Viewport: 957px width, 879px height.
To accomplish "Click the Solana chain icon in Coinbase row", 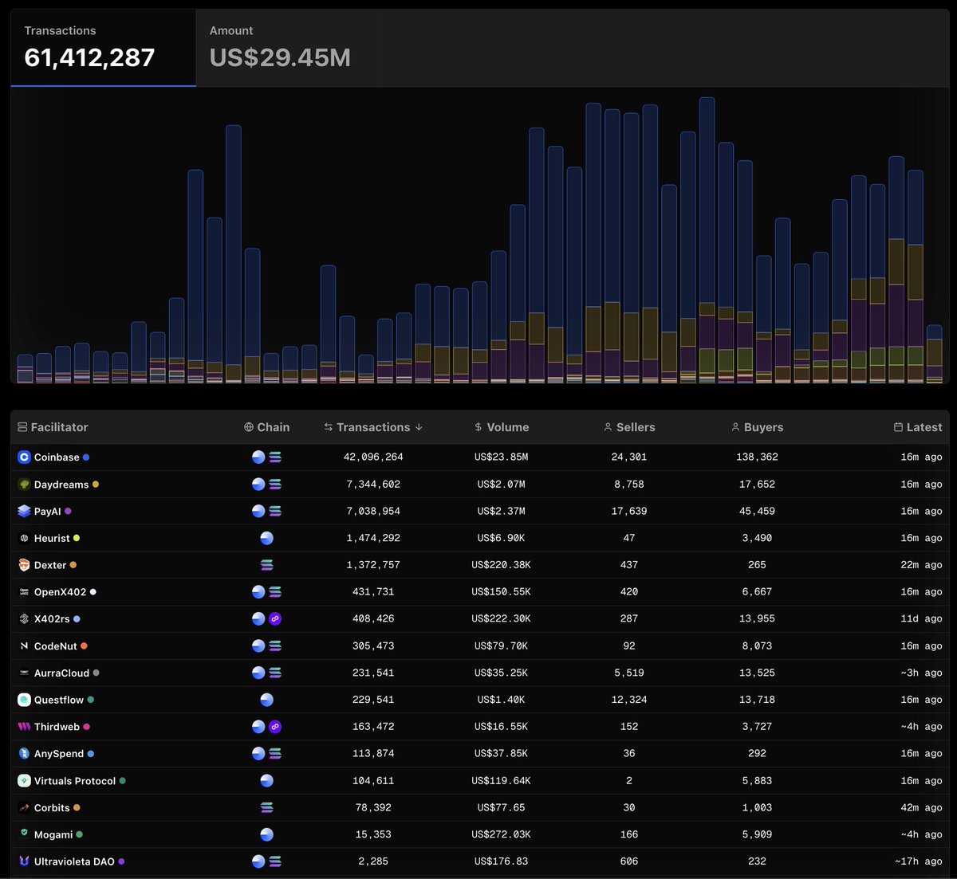I will (275, 457).
